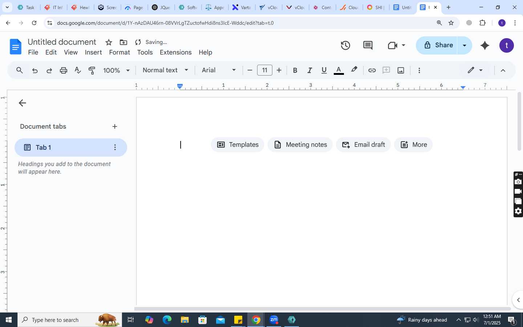Expand the Share options arrow
This screenshot has height=327, width=523.
464,45
